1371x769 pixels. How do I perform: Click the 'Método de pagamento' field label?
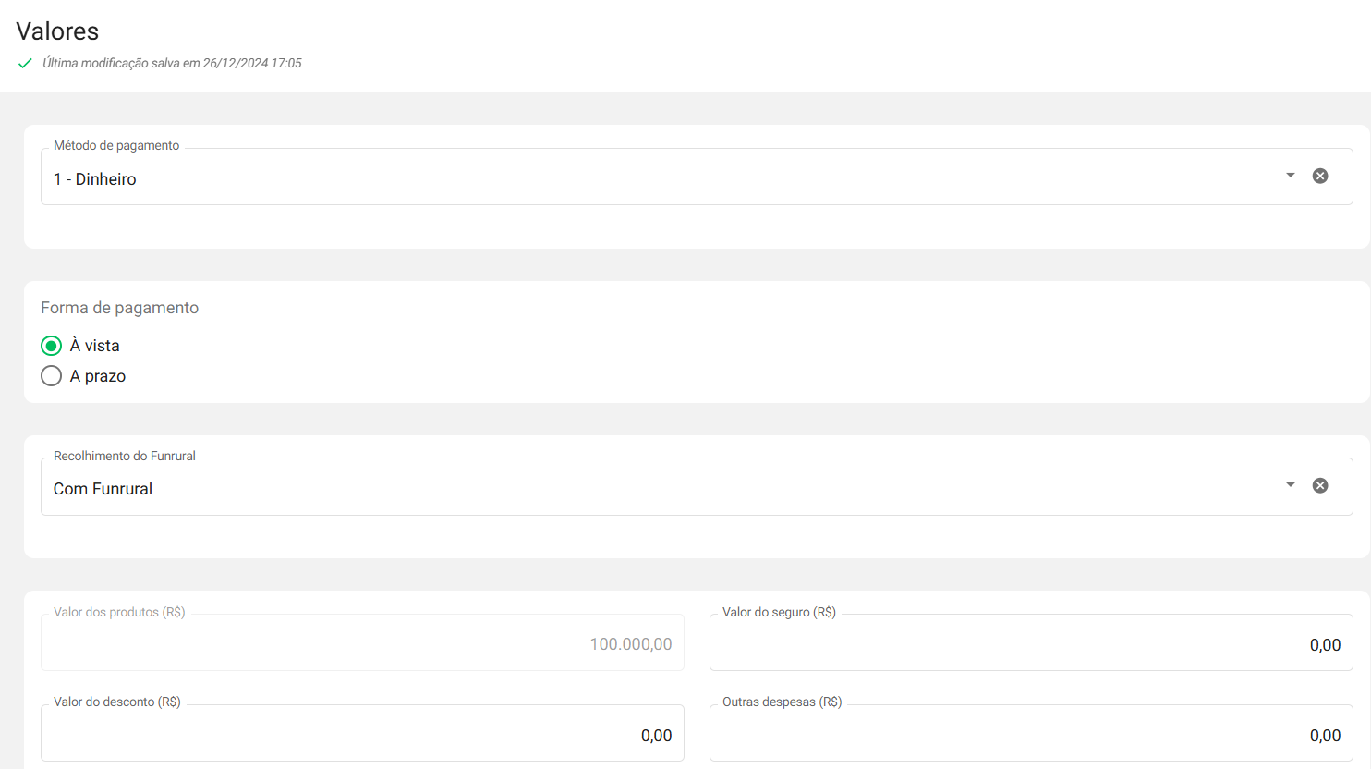[116, 146]
